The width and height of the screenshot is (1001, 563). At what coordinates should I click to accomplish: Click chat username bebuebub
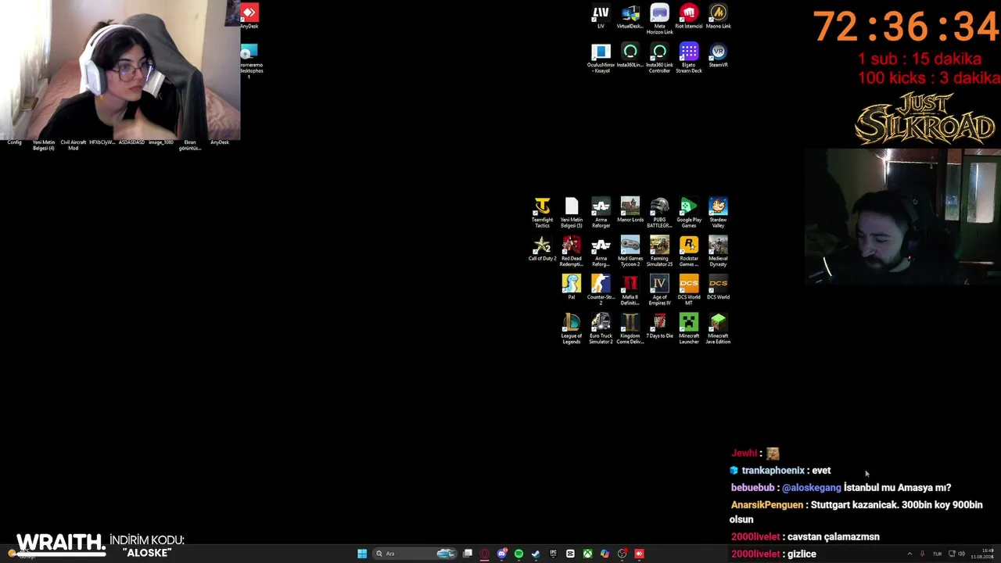[x=753, y=488]
